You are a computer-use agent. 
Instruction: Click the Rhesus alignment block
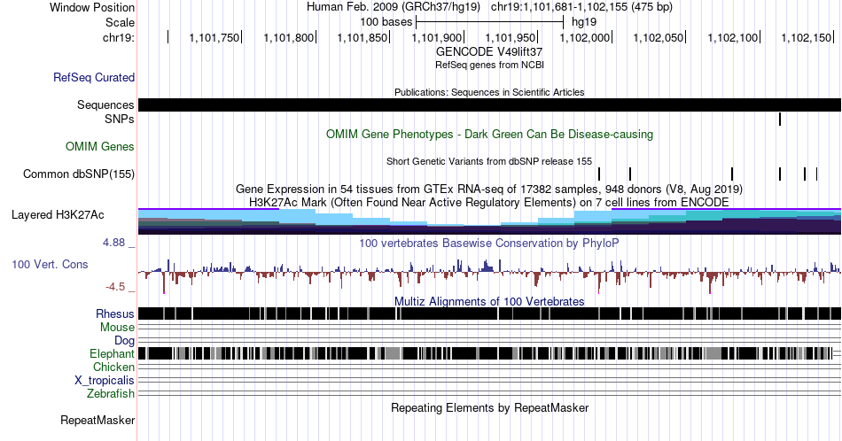(x=489, y=313)
